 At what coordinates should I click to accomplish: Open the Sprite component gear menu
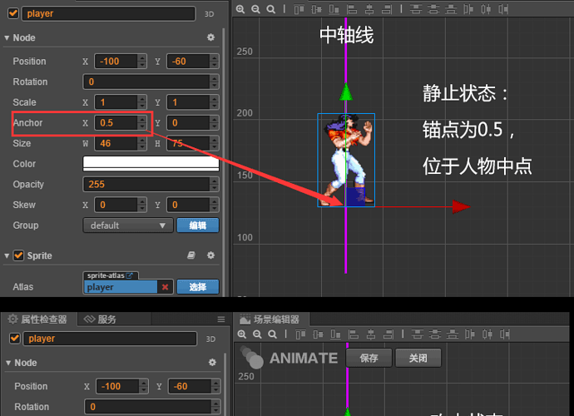click(x=210, y=255)
